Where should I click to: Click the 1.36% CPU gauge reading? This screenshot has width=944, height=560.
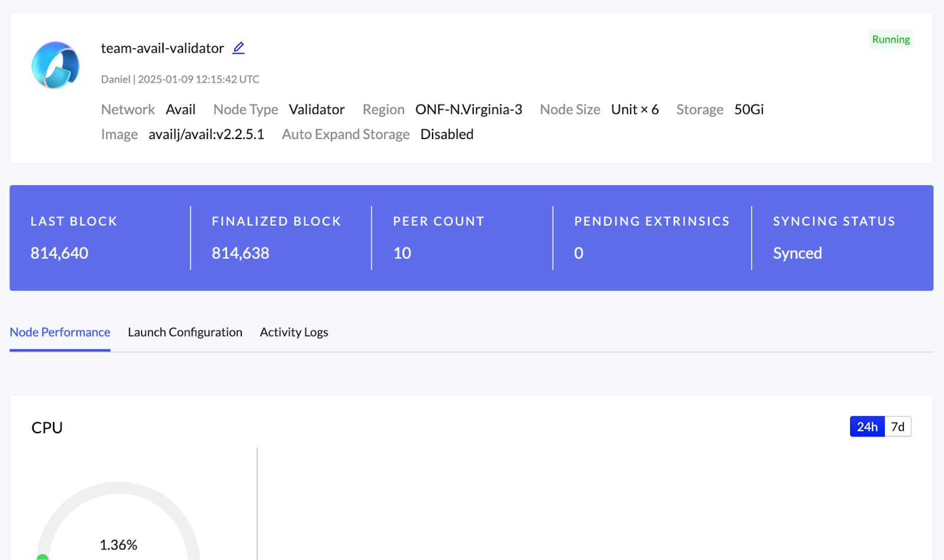point(118,545)
